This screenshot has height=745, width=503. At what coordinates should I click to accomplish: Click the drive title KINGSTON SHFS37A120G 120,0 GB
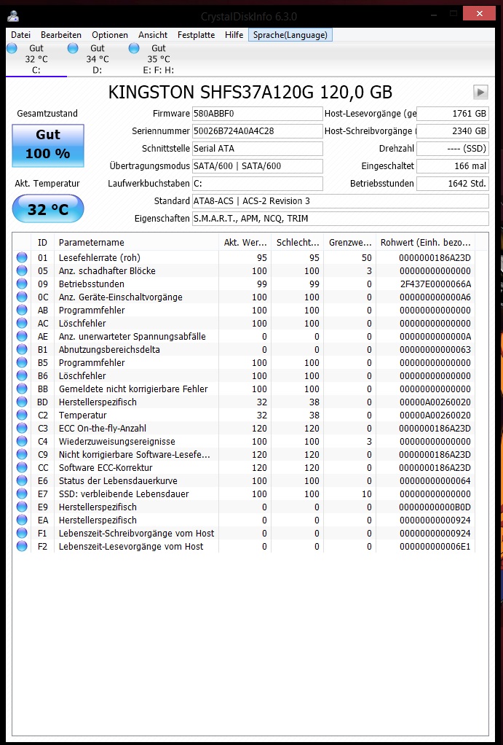click(x=250, y=92)
